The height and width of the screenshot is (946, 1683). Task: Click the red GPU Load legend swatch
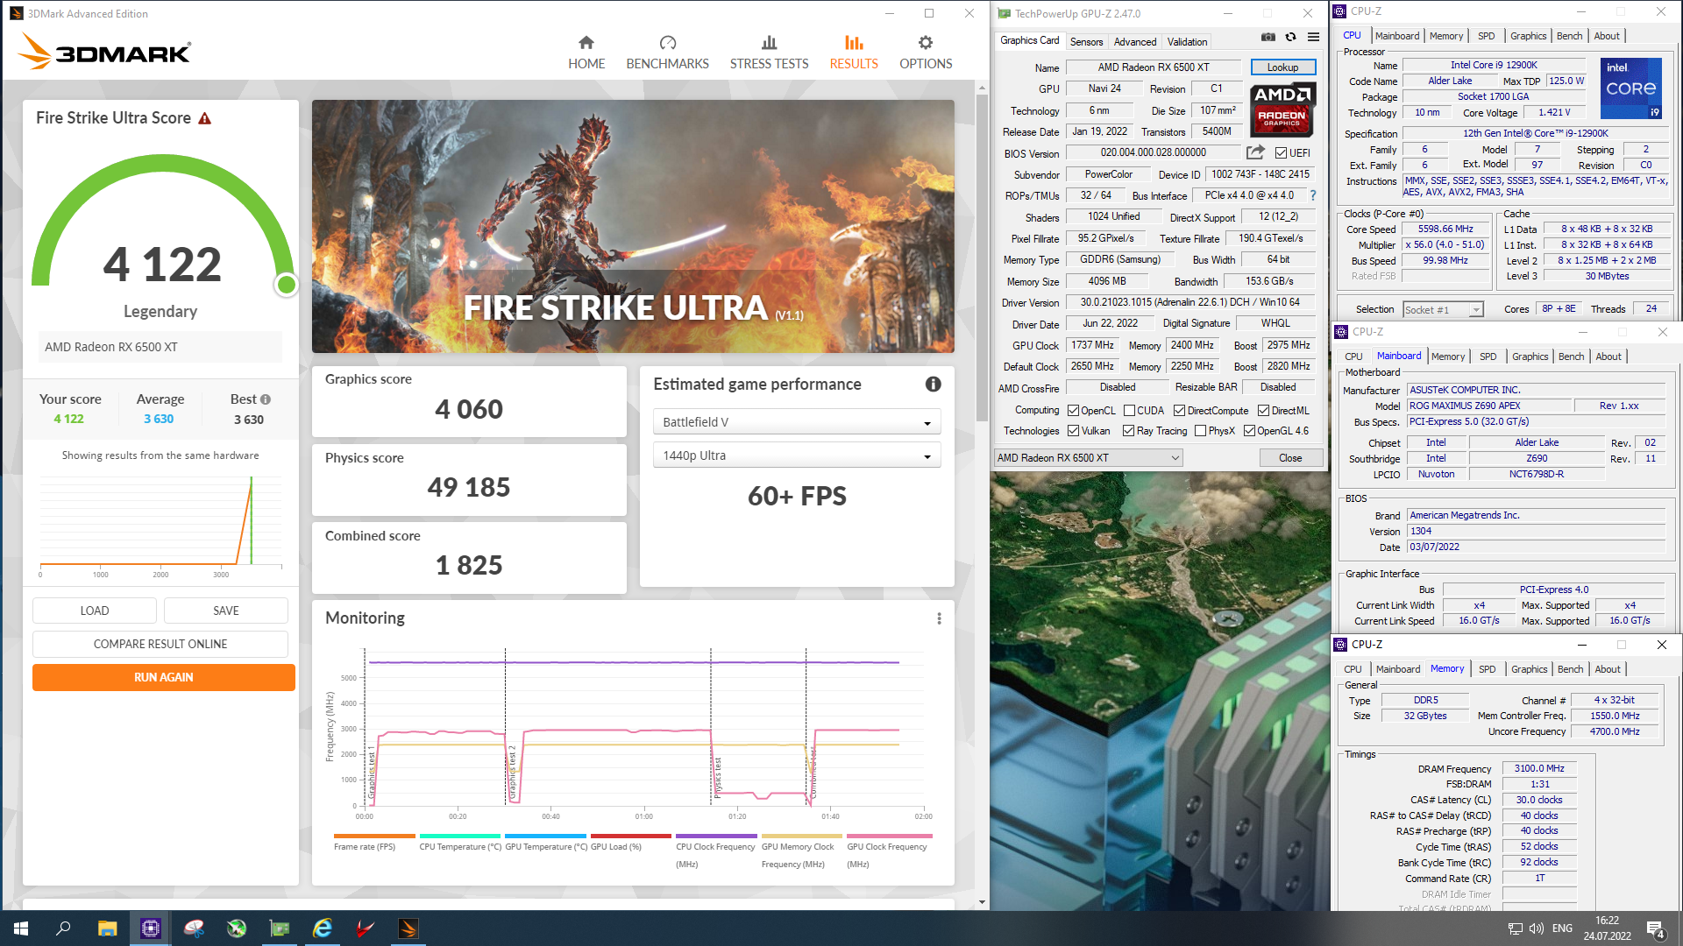(x=631, y=837)
